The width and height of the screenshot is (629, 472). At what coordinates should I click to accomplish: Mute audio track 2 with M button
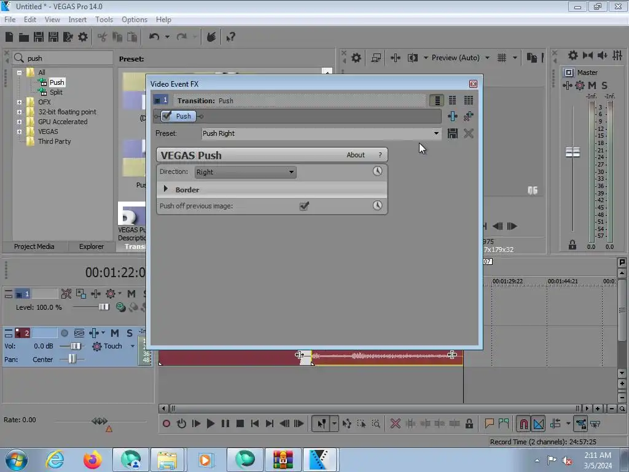click(115, 333)
